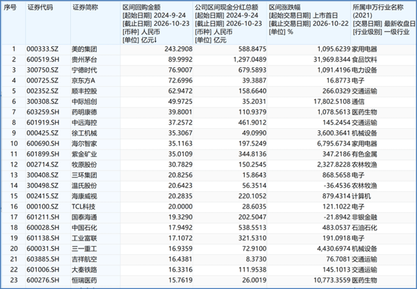This screenshot has width=417, height=289.
Task: Click stock name 紫金矿业
Action: 84,154
